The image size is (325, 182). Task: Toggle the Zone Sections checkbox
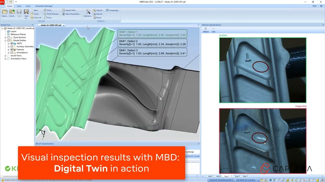8,37
